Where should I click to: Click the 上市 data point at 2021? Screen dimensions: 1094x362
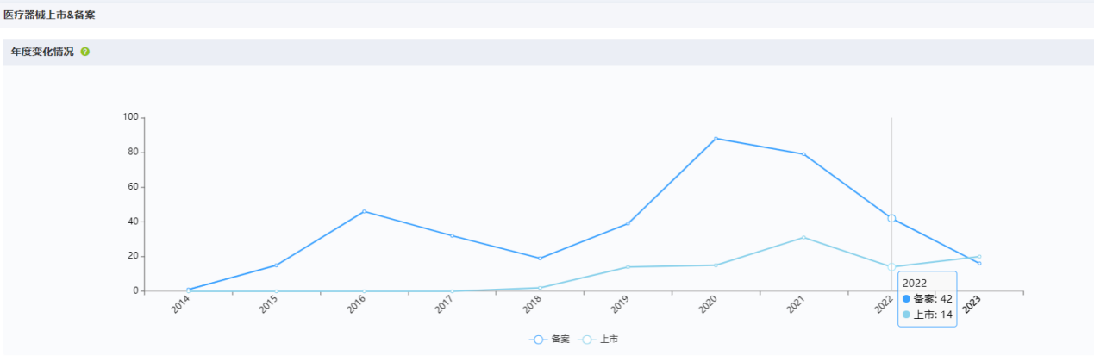(x=803, y=237)
